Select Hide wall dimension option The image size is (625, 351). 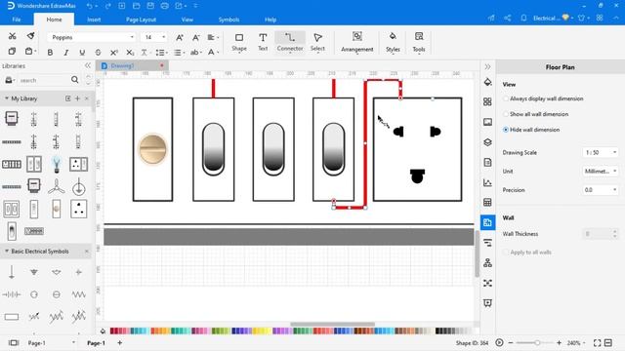(x=506, y=130)
